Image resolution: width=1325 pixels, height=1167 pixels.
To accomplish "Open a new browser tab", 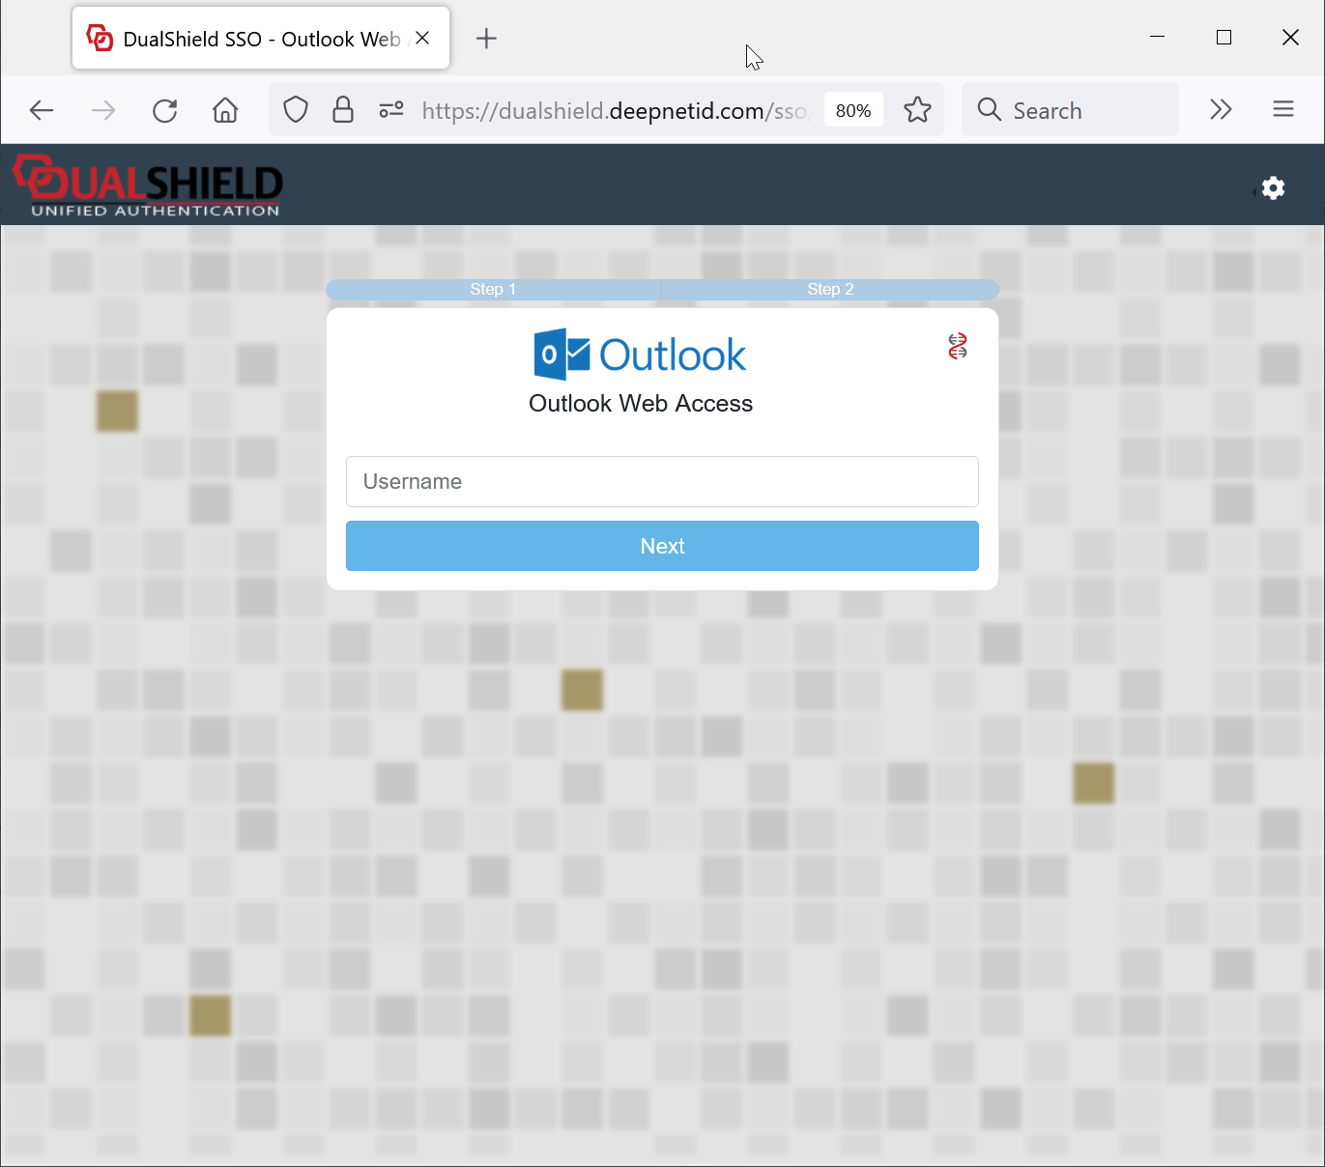I will coord(486,39).
